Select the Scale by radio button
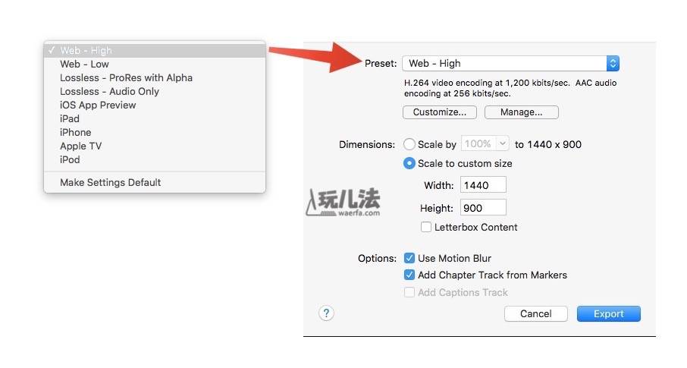Viewport: 687px width, 368px height. pyautogui.click(x=409, y=144)
